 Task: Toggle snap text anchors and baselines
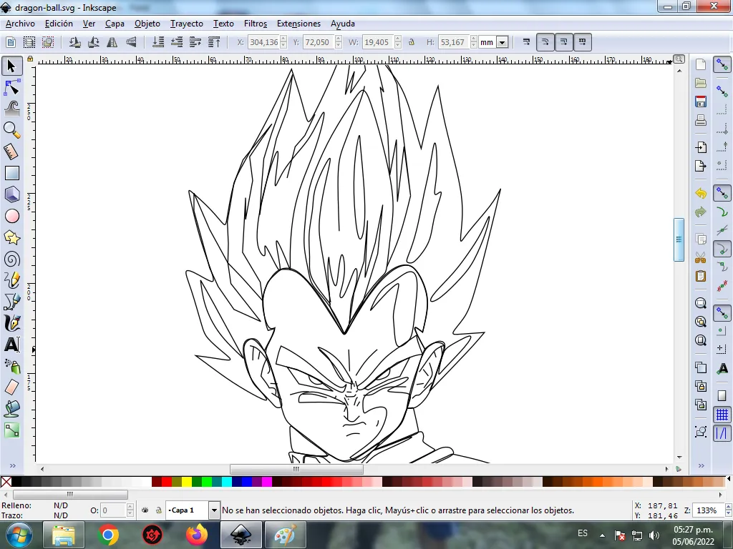(x=722, y=369)
